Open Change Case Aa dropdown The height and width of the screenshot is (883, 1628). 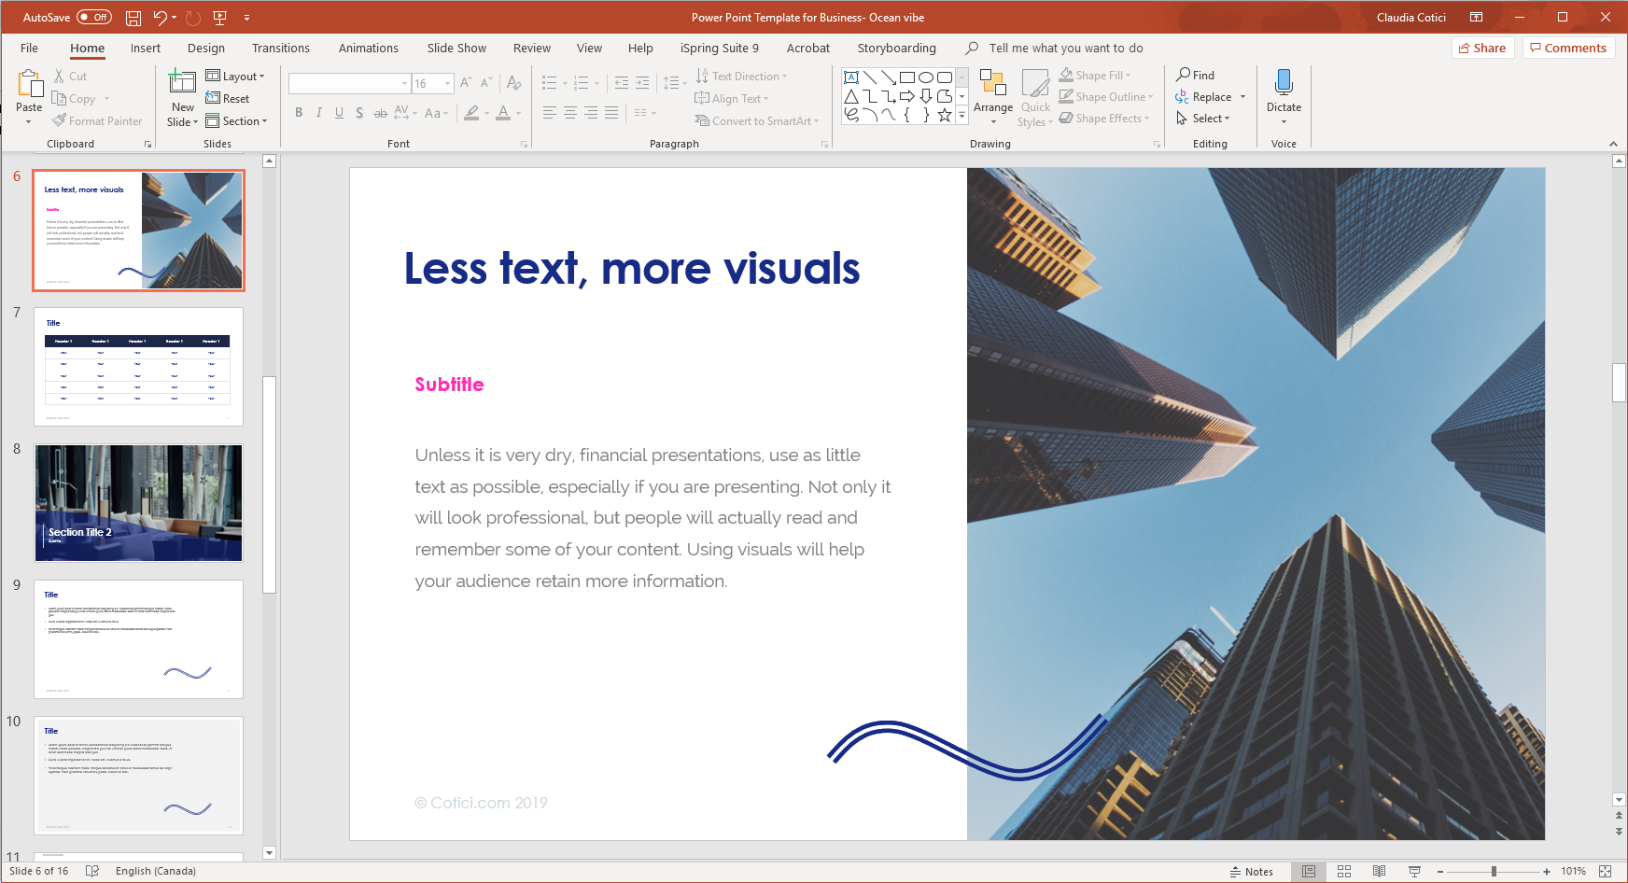click(x=436, y=113)
